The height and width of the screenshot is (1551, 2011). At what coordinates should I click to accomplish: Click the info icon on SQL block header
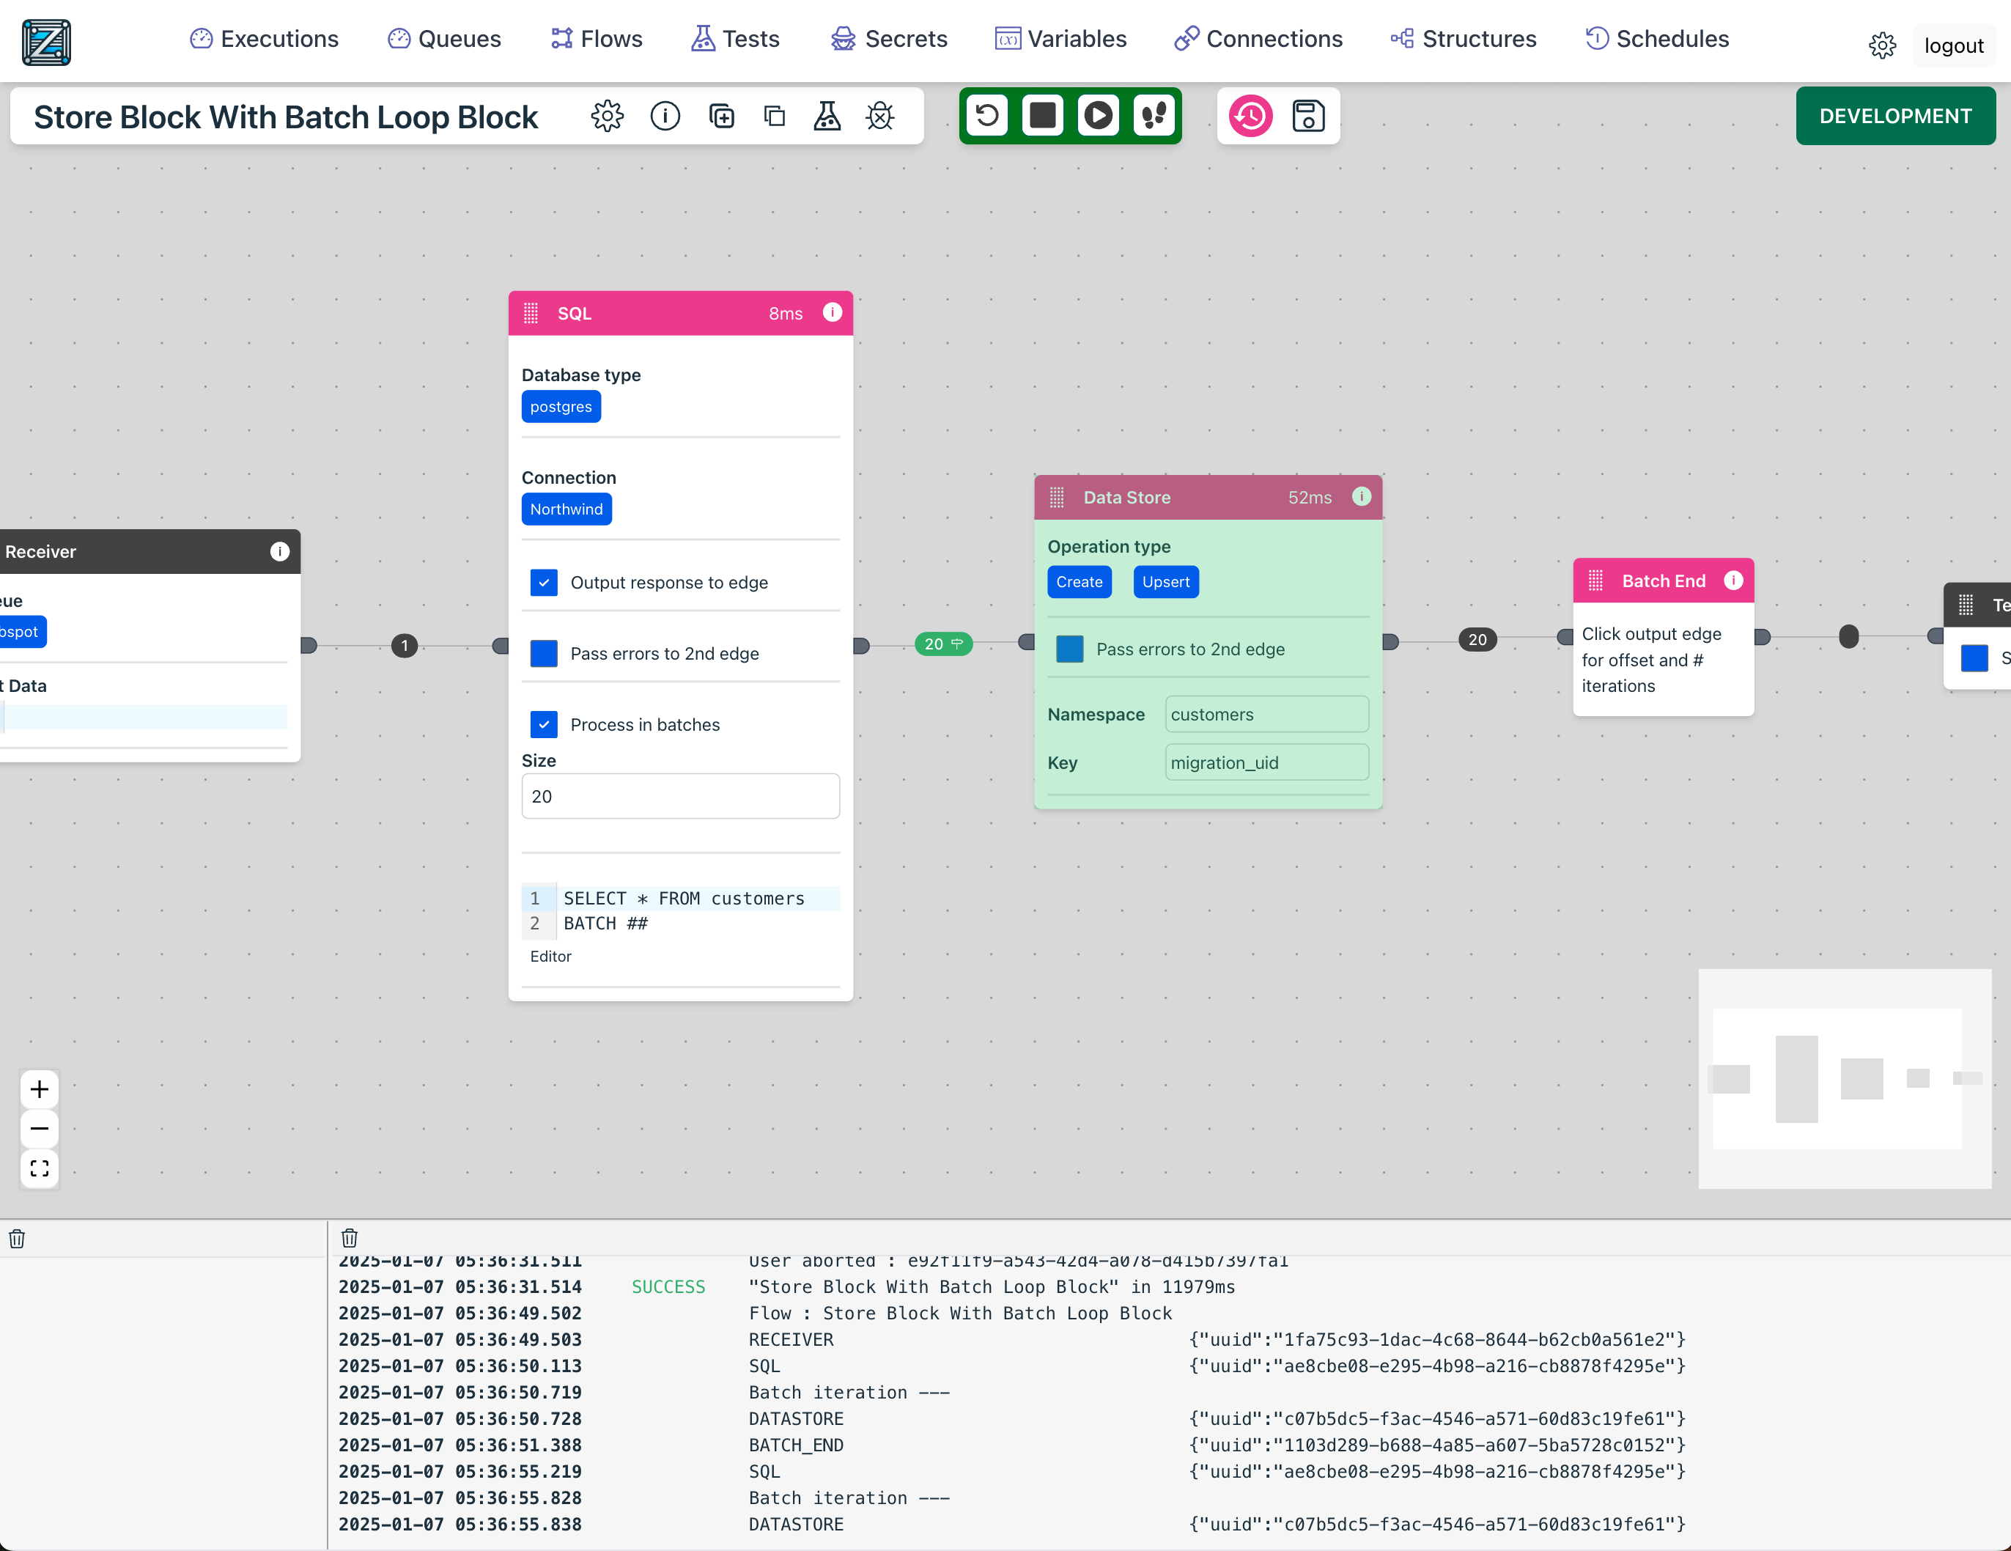click(832, 312)
